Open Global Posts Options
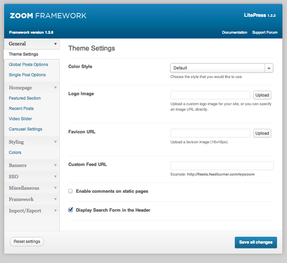 pyautogui.click(x=28, y=65)
